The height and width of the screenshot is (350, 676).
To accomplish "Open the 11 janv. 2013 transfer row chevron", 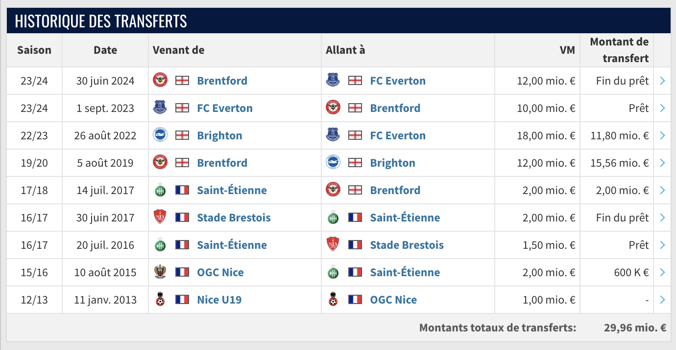I will pyautogui.click(x=662, y=300).
